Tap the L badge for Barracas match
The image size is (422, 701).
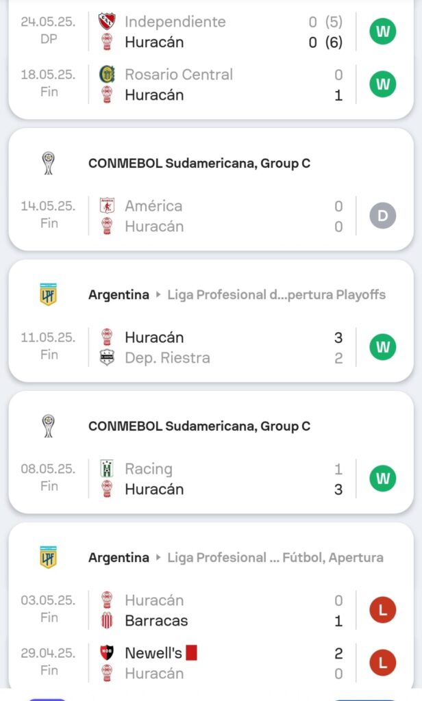click(383, 611)
